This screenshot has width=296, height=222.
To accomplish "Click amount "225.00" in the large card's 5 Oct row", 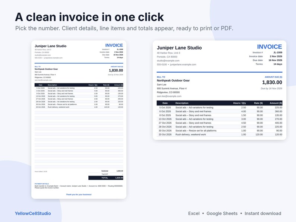I will point(278,108).
